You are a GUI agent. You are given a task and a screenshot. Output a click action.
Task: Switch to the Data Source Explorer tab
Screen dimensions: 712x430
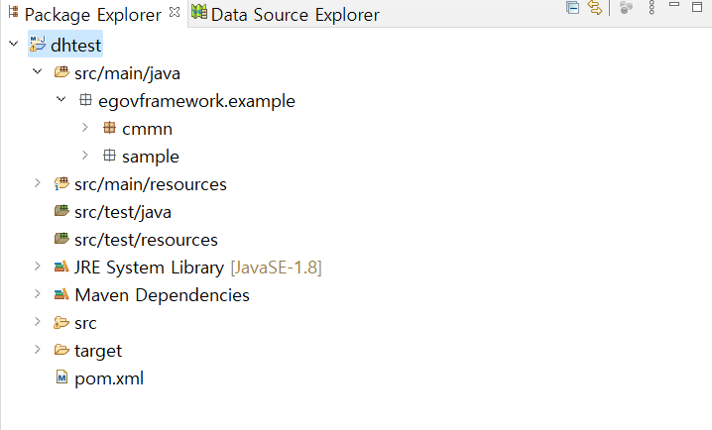(286, 14)
